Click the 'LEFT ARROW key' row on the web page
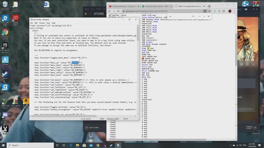Viewport: 264px width, 148px height. click(x=149, y=57)
